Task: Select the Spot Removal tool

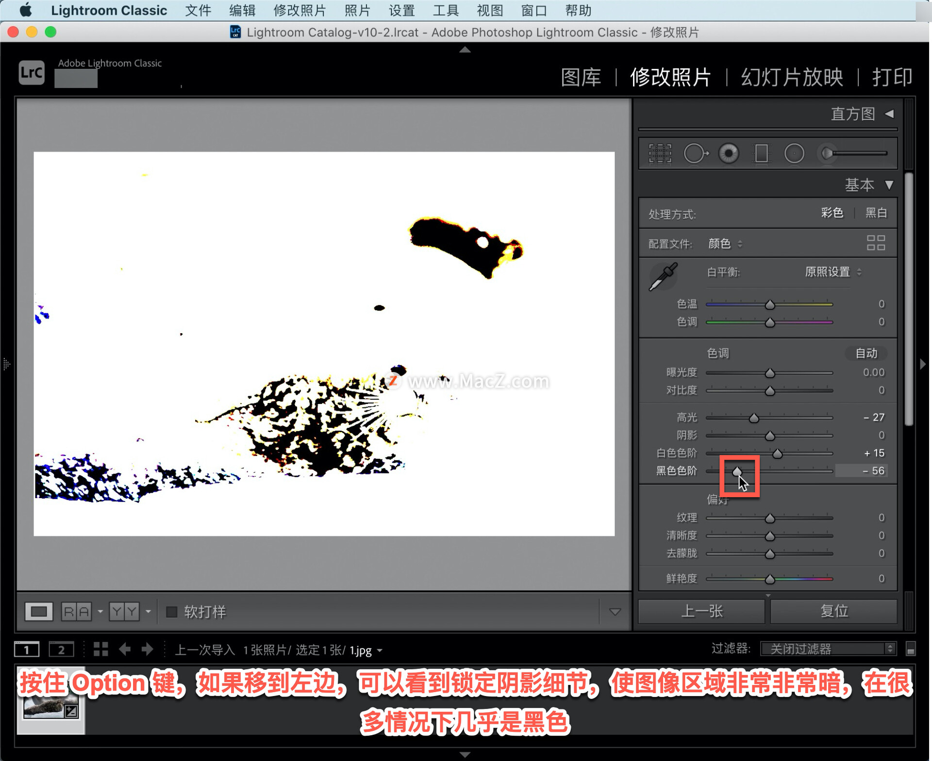Action: click(696, 154)
